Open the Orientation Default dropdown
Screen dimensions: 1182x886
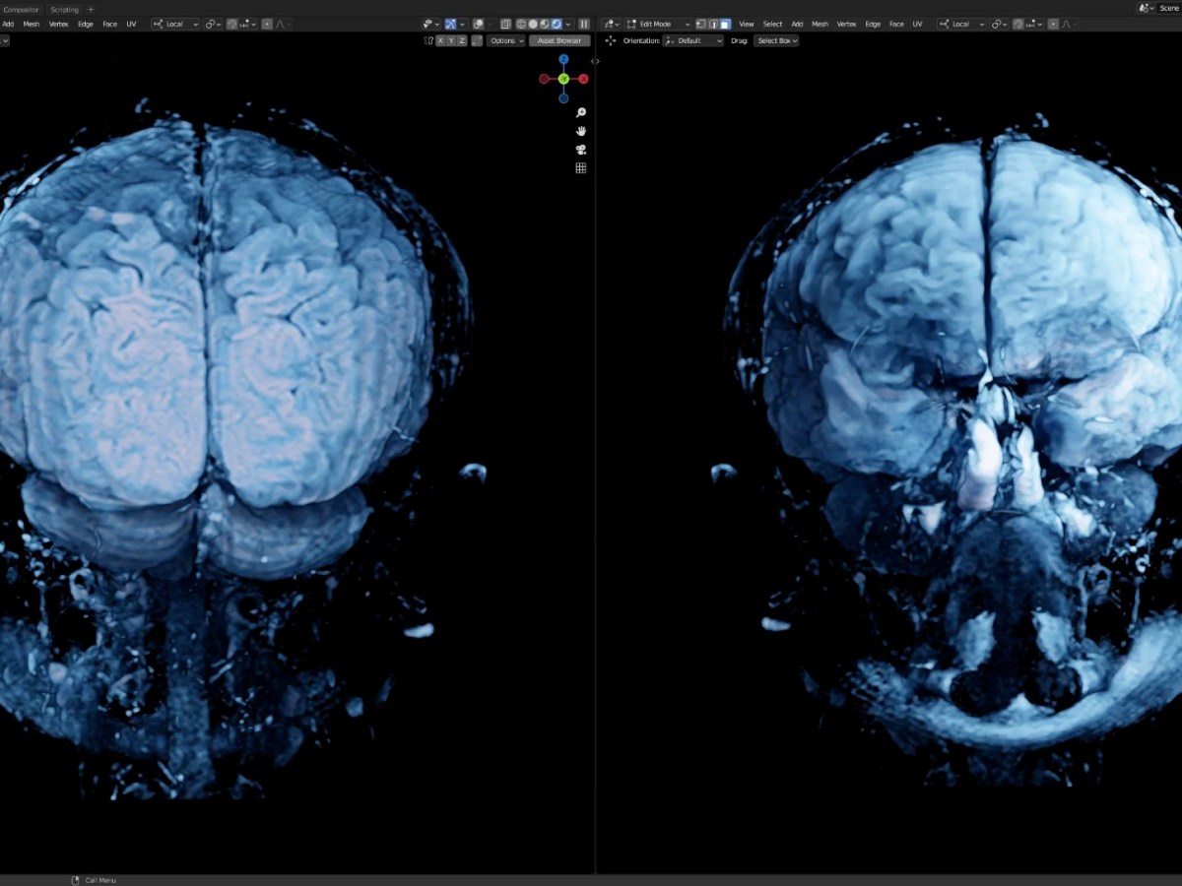[692, 40]
